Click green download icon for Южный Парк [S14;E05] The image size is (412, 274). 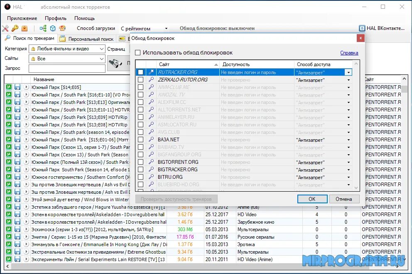point(9,87)
